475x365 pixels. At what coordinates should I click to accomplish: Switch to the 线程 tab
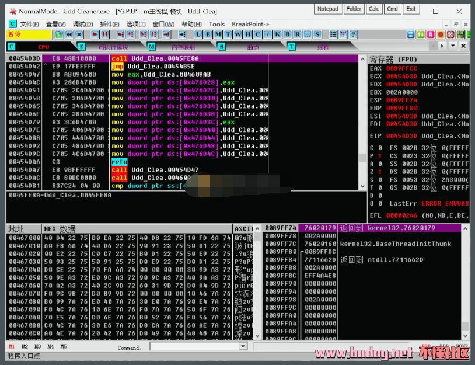[323, 47]
